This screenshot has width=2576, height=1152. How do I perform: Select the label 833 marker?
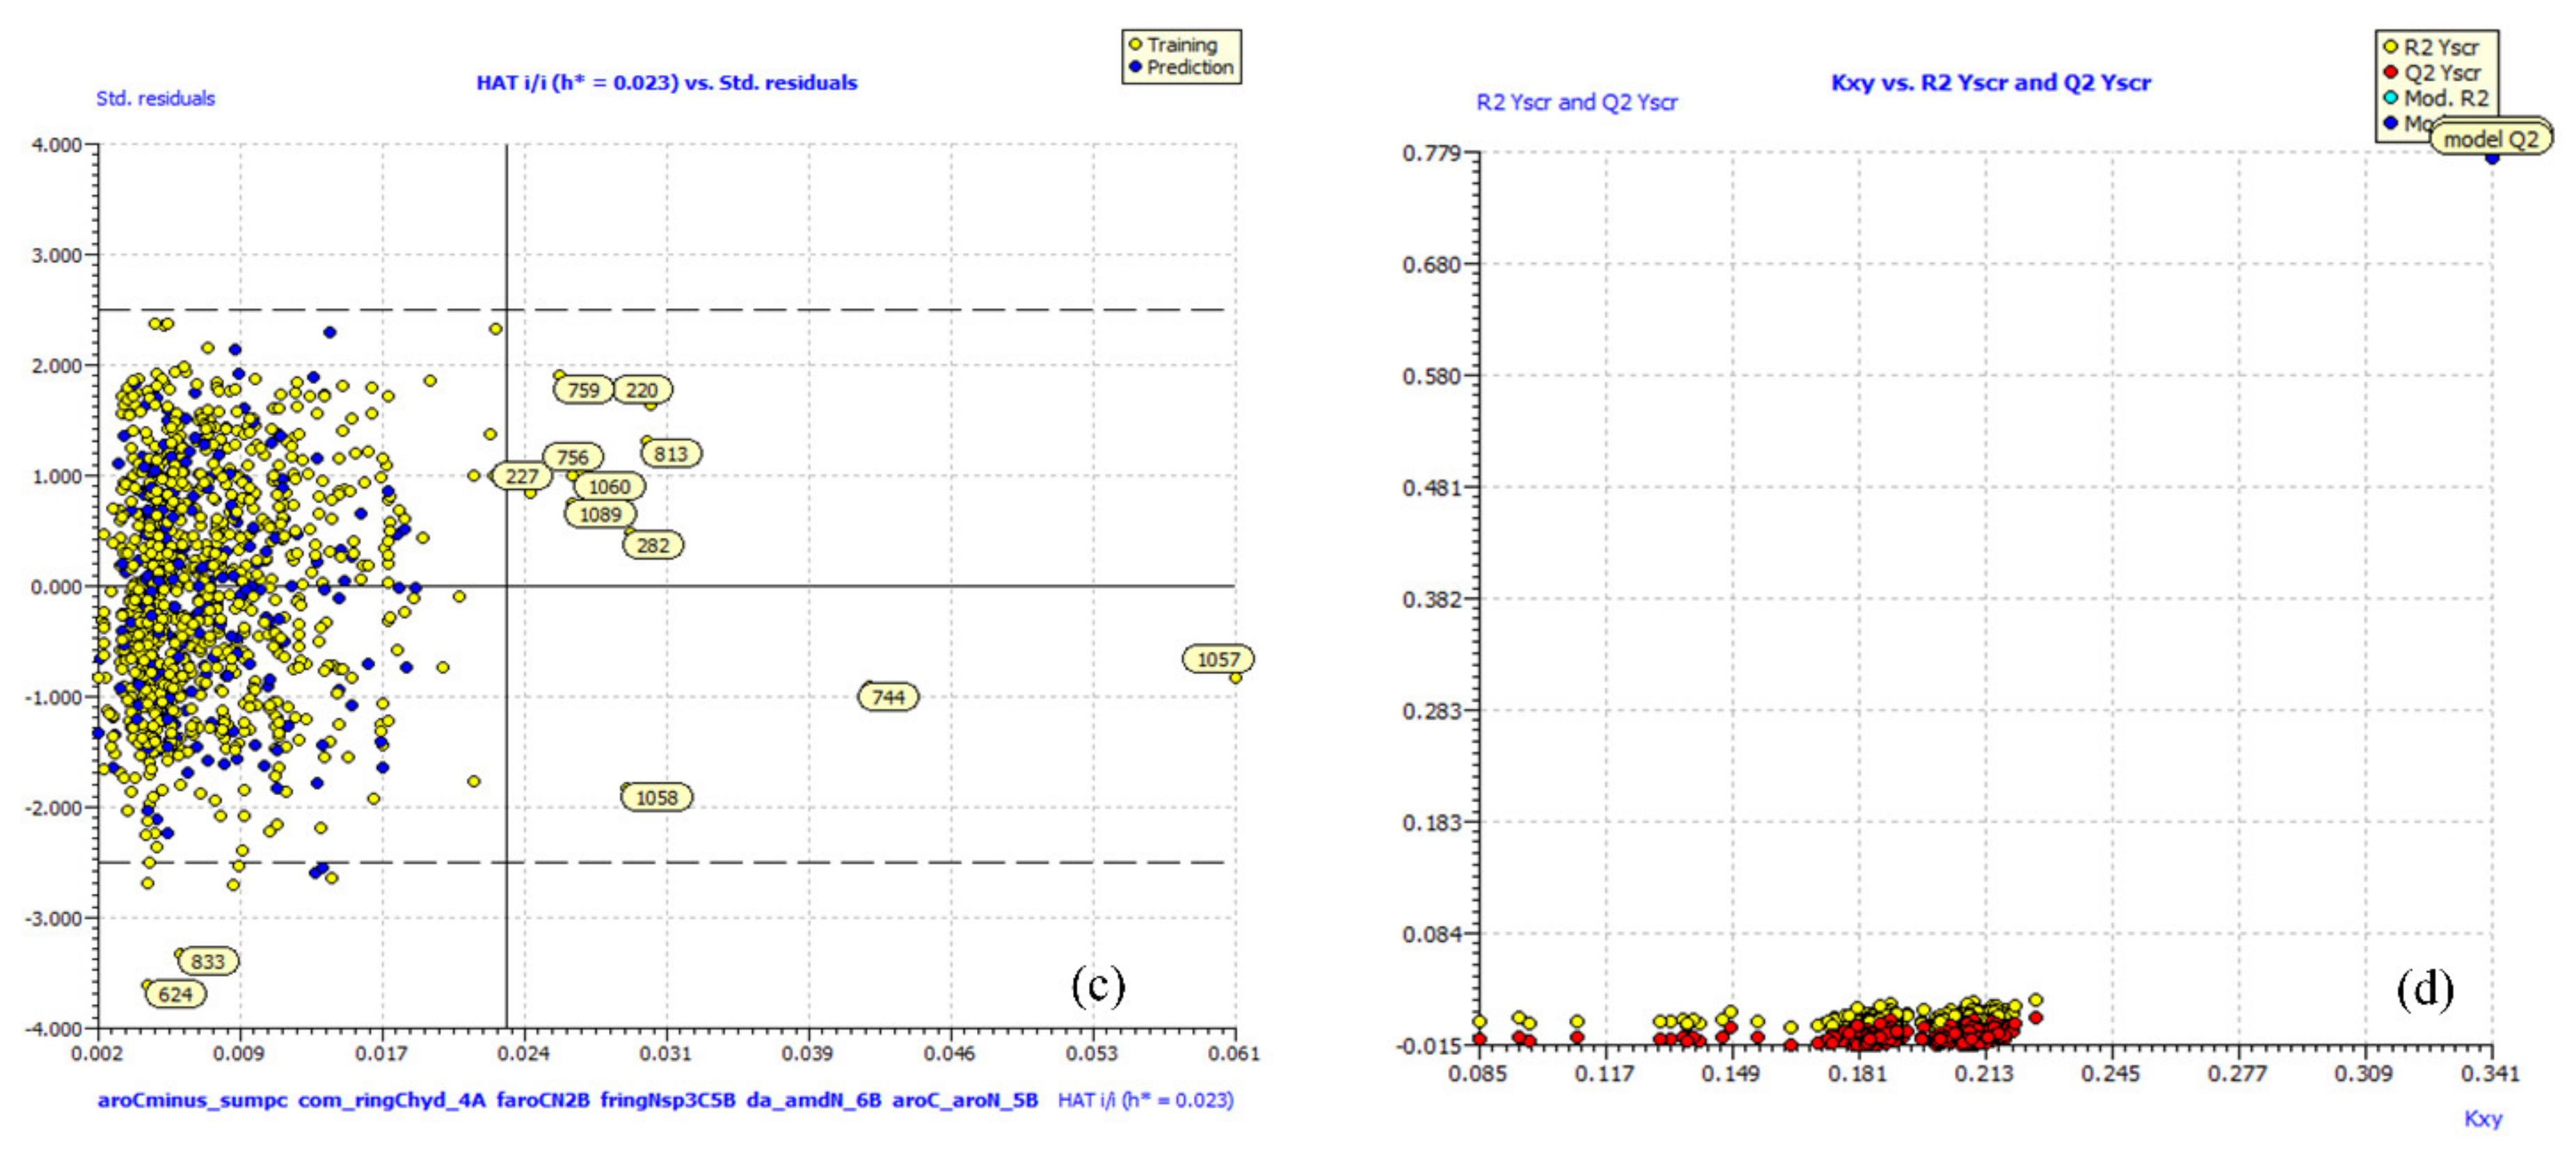coord(207,961)
